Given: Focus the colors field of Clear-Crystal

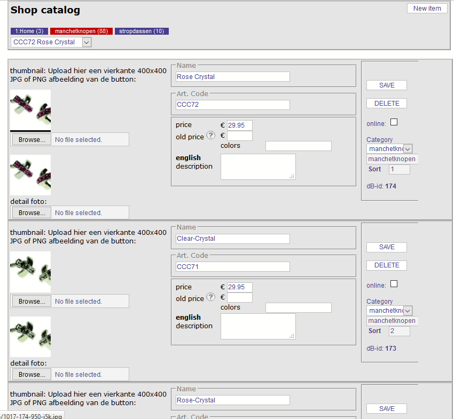Looking at the screenshot, I should point(299,307).
